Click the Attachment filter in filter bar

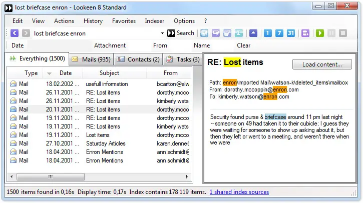[110, 45]
